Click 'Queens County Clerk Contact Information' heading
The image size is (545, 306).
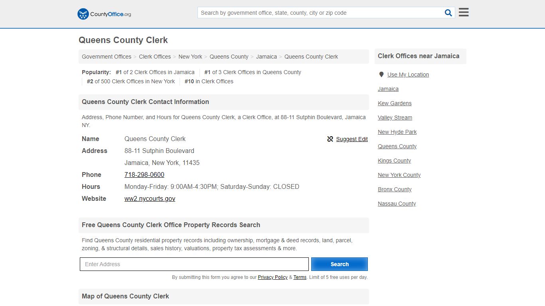[x=145, y=102]
